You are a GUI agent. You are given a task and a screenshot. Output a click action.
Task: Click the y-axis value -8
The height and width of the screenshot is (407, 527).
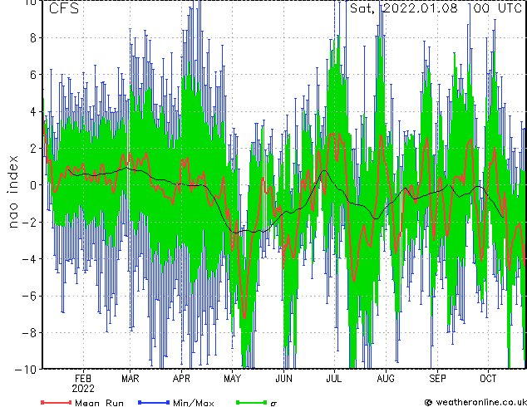pyautogui.click(x=29, y=333)
